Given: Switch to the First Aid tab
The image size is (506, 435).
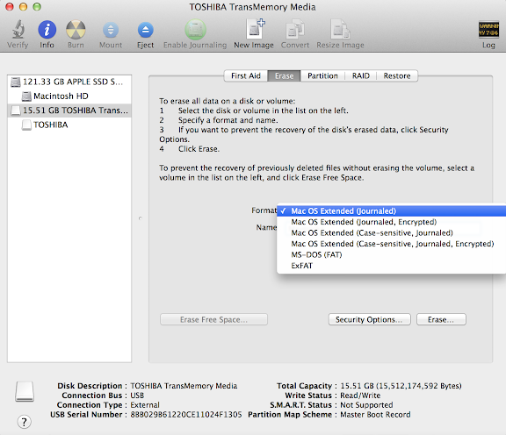Looking at the screenshot, I should coord(246,75).
